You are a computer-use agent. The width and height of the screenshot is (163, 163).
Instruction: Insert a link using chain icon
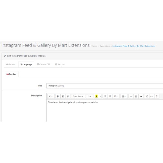tap(131, 96)
